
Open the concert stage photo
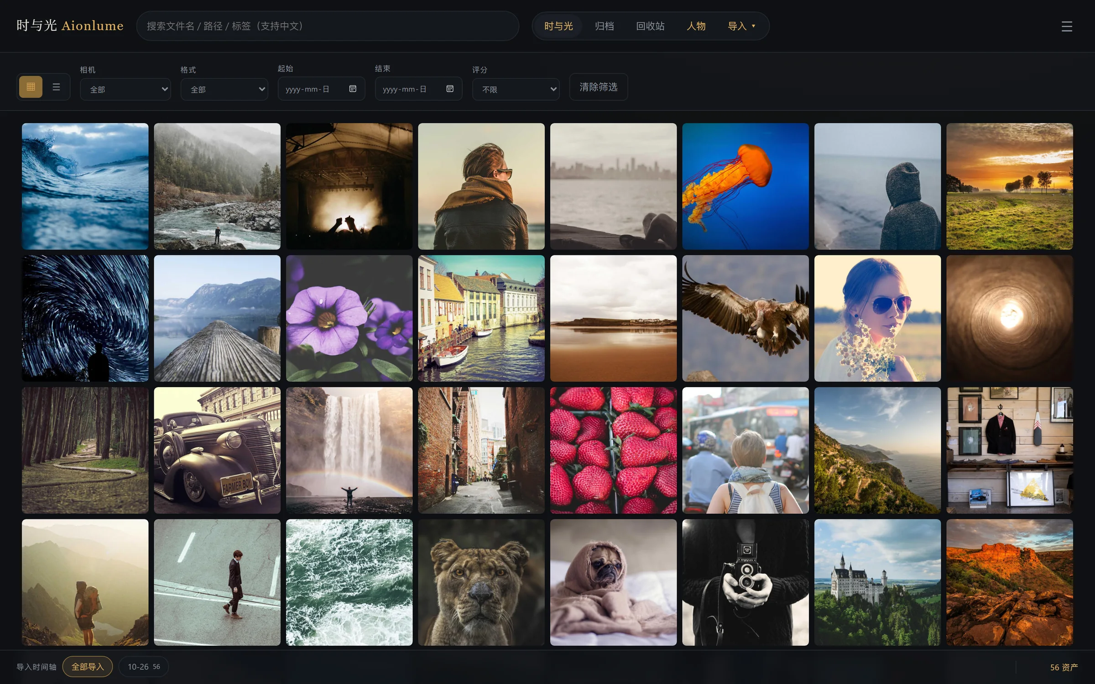pos(349,186)
